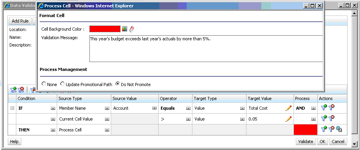Image resolution: width=360 pixels, height=150 pixels.
Task: Click IE icon in Data Validation window title
Action: tap(7, 5)
